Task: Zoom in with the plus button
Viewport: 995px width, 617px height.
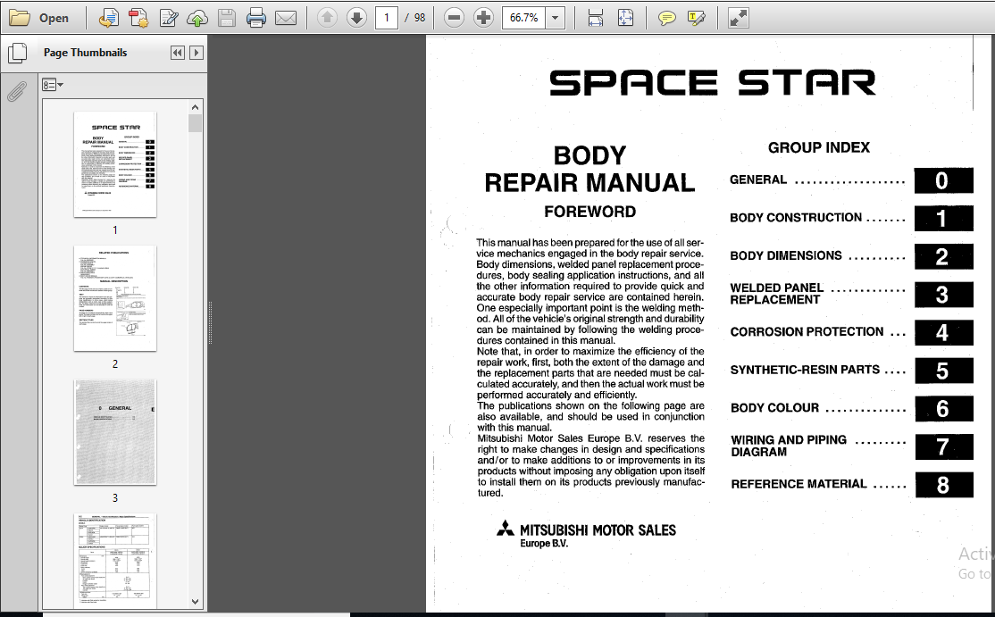Action: pyautogui.click(x=483, y=18)
